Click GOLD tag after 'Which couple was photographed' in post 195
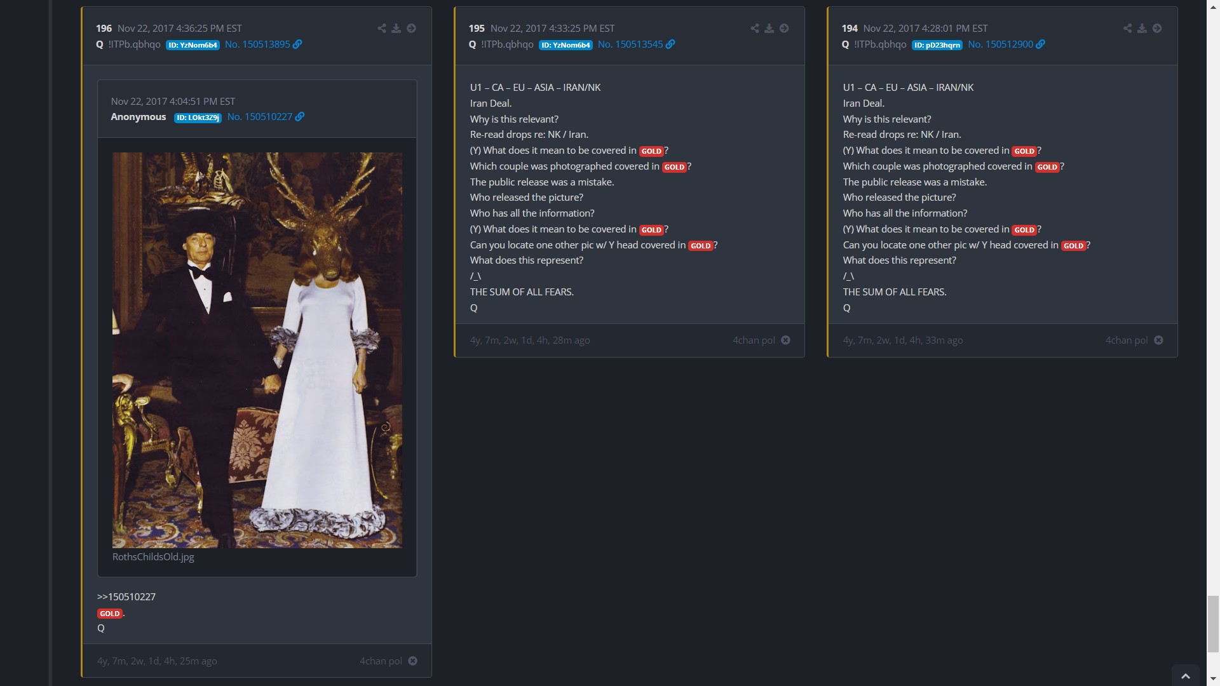1220x686 pixels. point(674,167)
